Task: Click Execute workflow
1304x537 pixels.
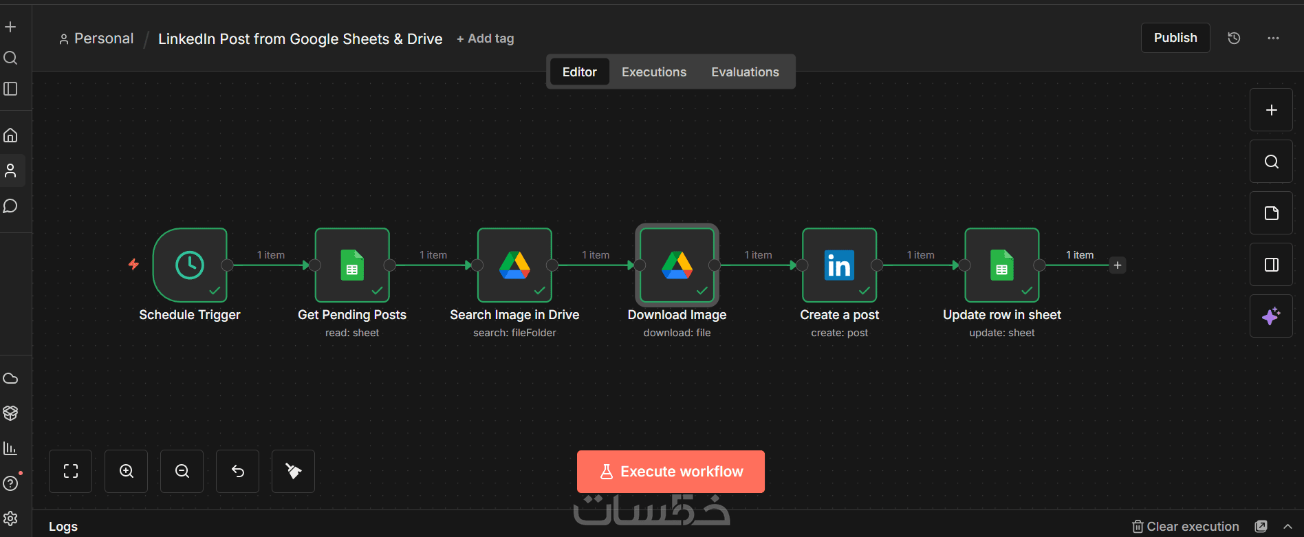Action: coord(671,472)
